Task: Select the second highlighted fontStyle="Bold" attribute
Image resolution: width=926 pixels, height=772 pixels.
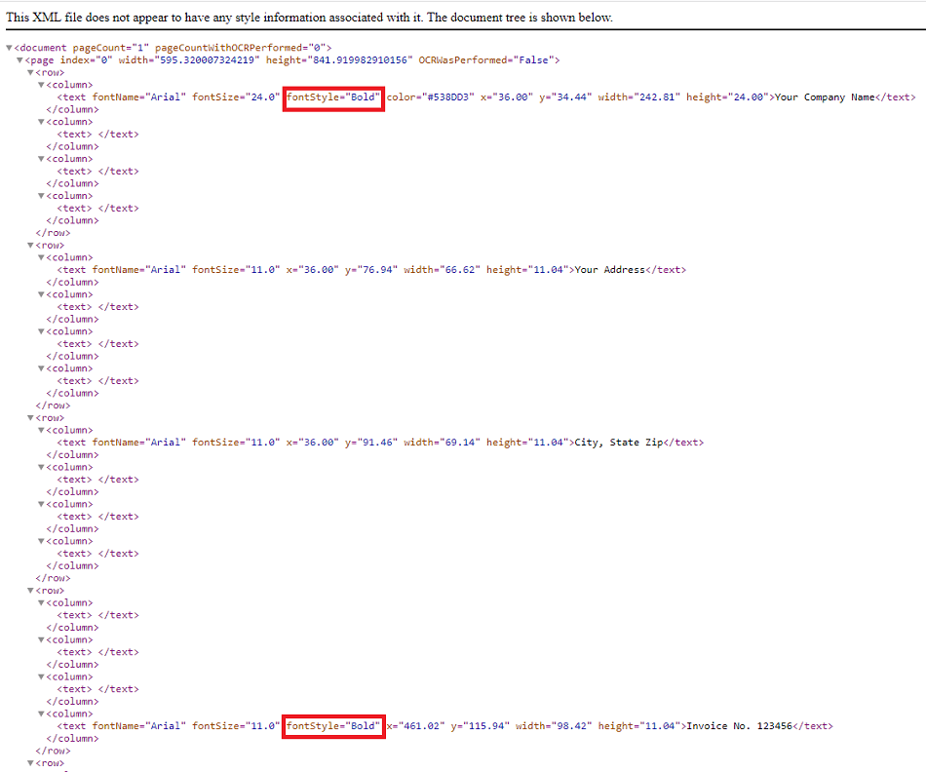Action: click(x=333, y=725)
